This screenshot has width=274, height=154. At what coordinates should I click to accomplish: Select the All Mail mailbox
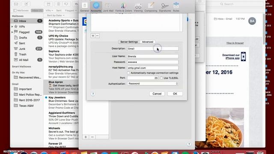coord(27,60)
